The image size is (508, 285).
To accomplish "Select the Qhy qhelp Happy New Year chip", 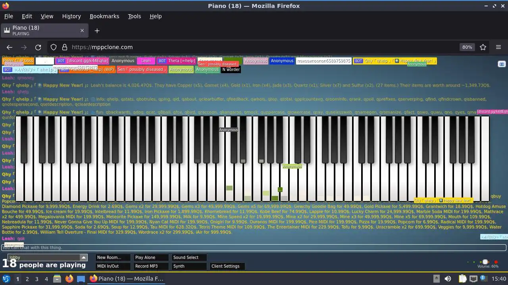I will click(x=395, y=61).
